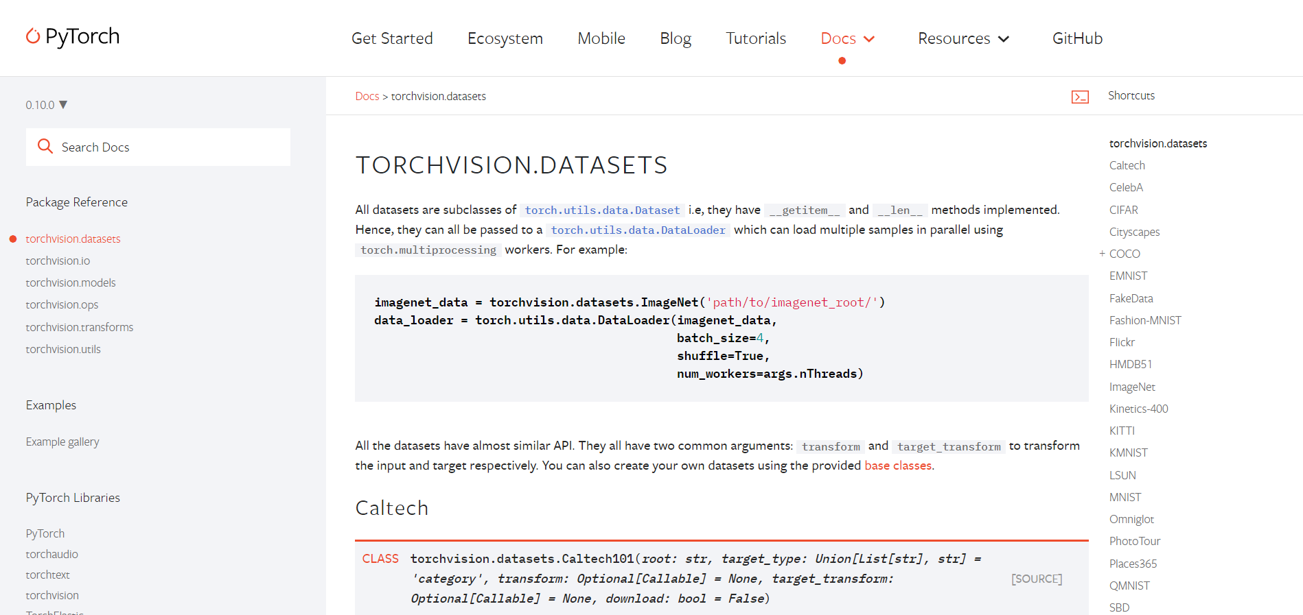Viewport: 1303px width, 615px height.
Task: Visit the Blog page
Action: coord(676,38)
